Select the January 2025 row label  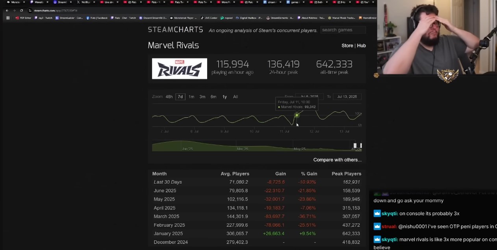[168, 234]
